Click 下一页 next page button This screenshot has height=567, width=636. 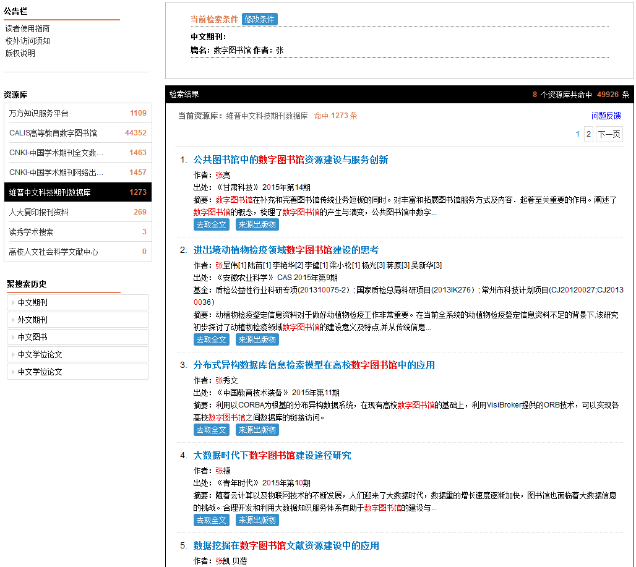coord(609,134)
